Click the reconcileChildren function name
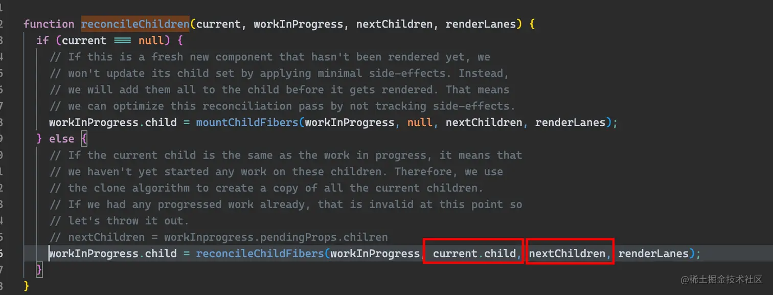Image resolution: width=773 pixels, height=295 pixels. click(135, 24)
